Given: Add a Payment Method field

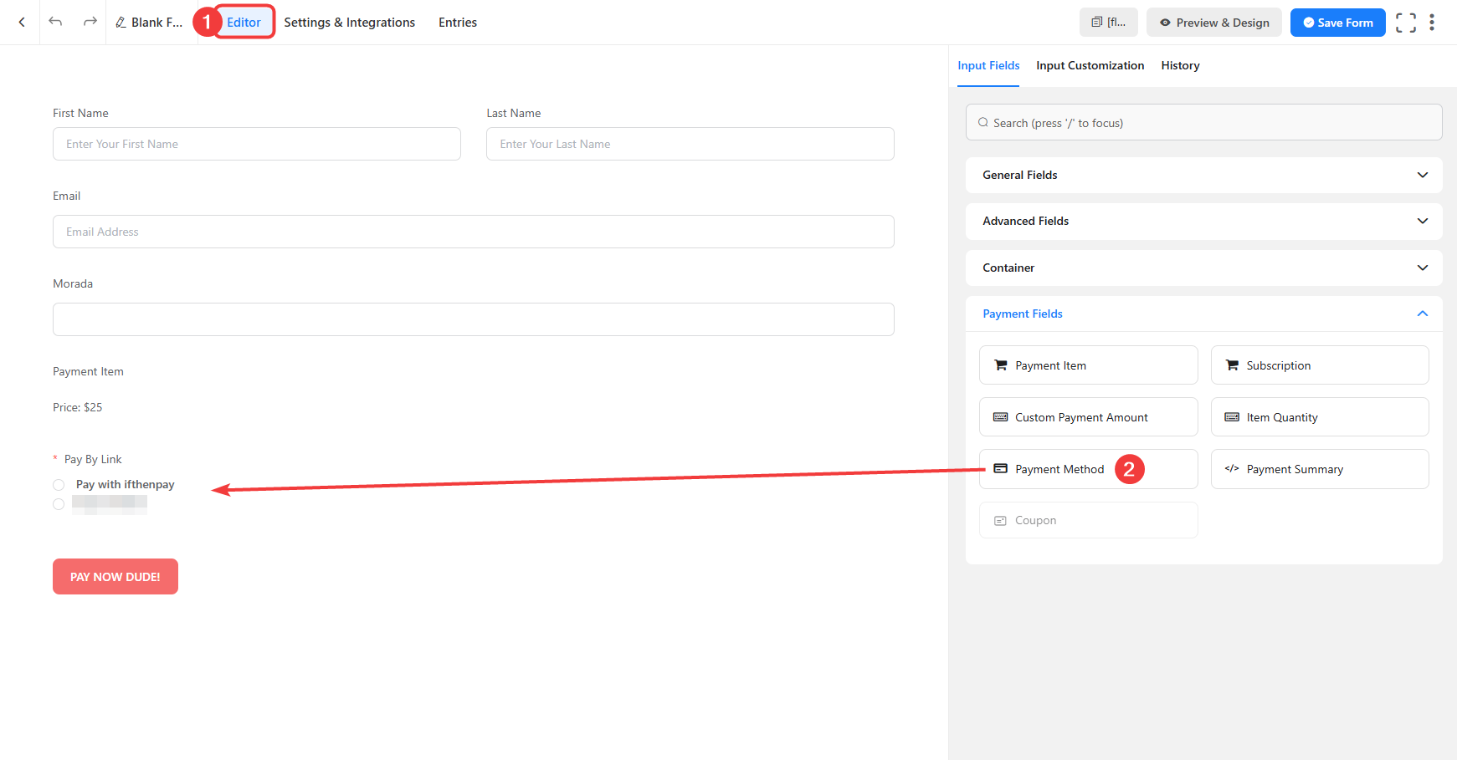Looking at the screenshot, I should coord(1088,469).
